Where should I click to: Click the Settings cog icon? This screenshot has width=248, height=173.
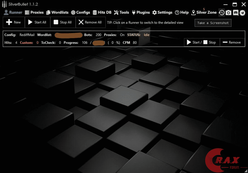[155, 12]
